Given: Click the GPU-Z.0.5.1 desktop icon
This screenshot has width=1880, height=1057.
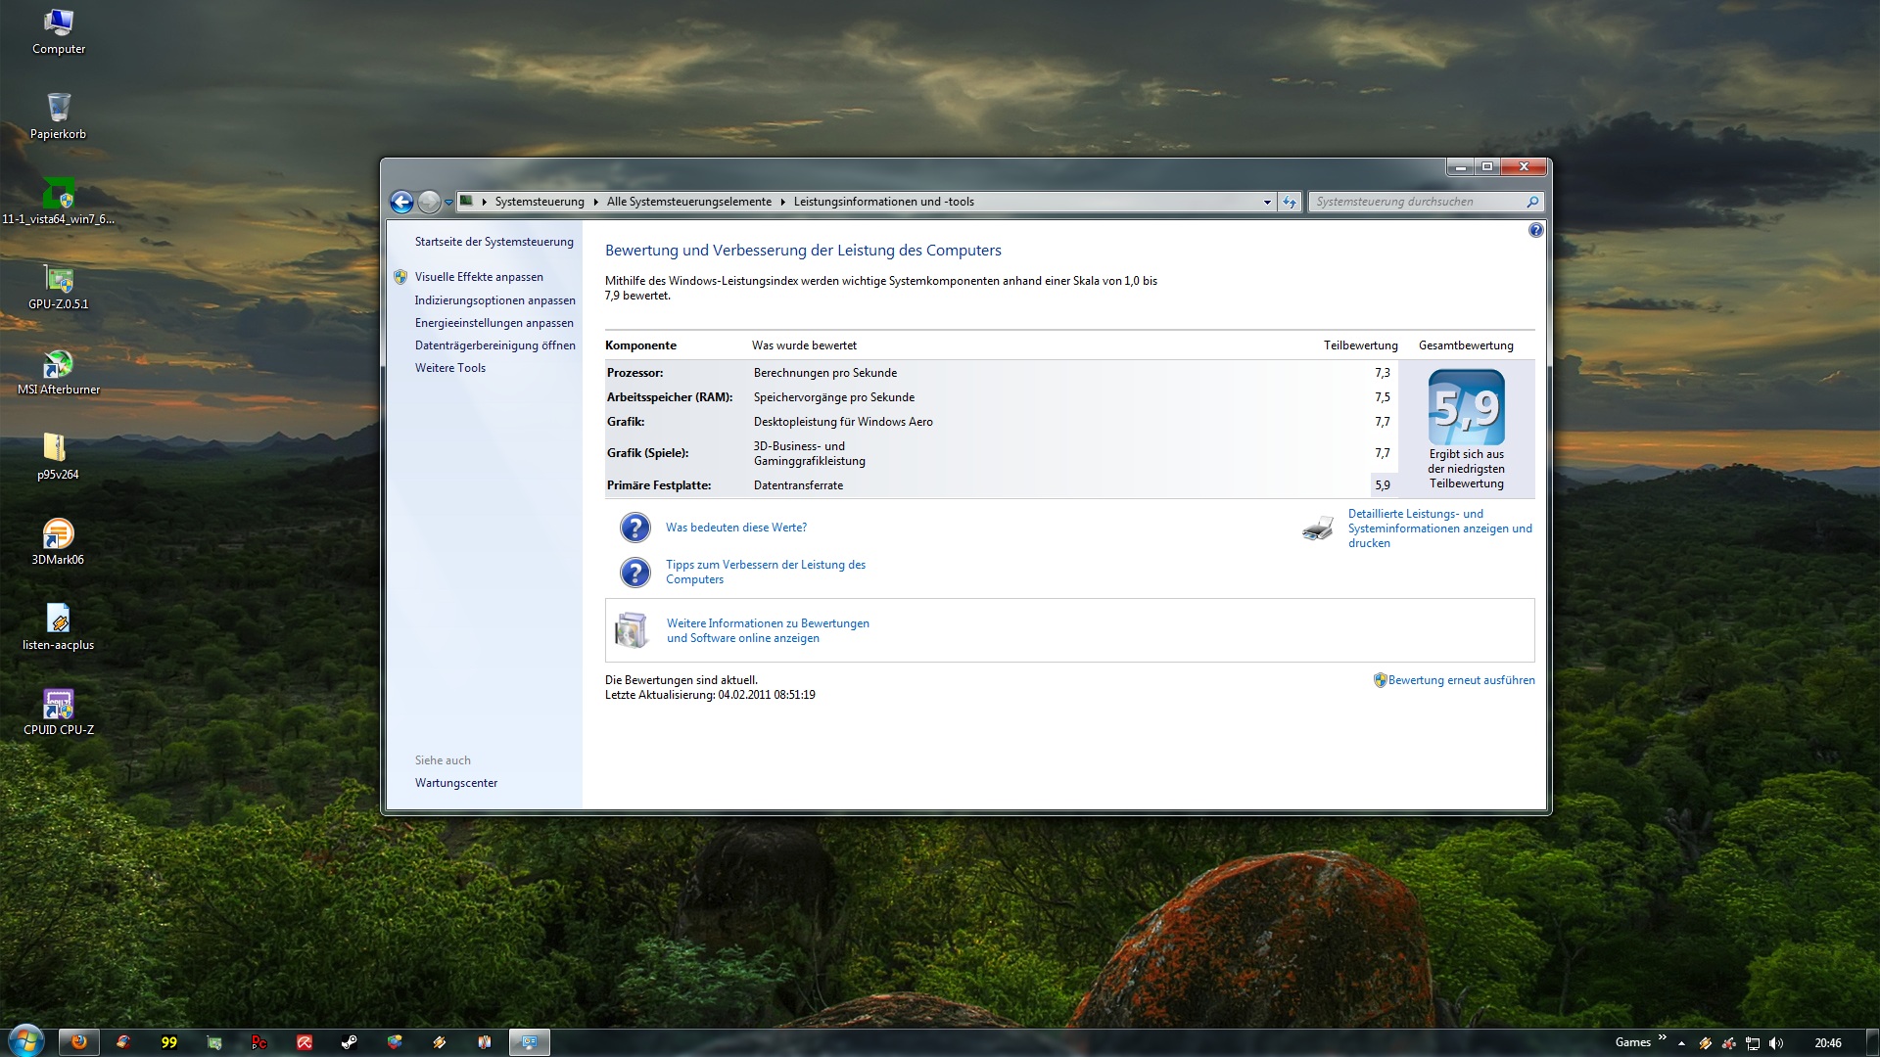Looking at the screenshot, I should [58, 280].
